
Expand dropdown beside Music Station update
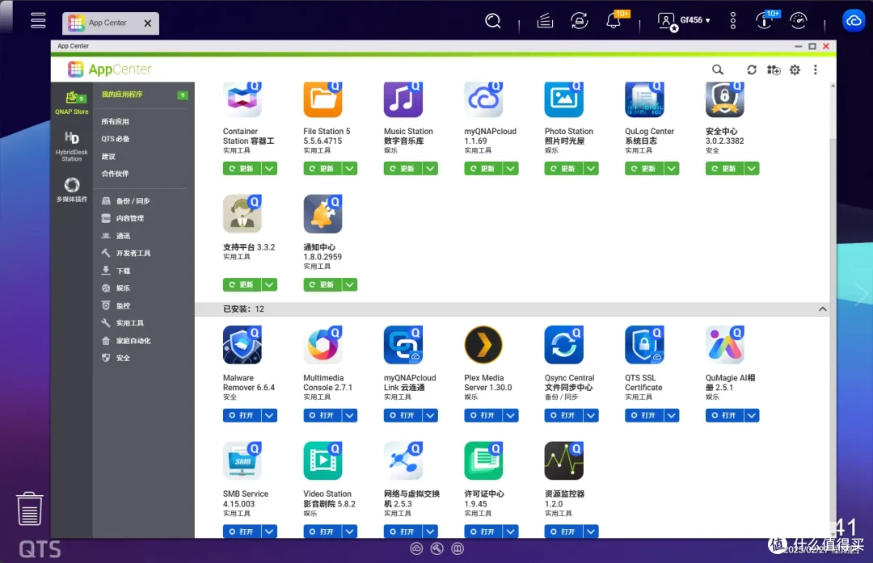pos(430,169)
